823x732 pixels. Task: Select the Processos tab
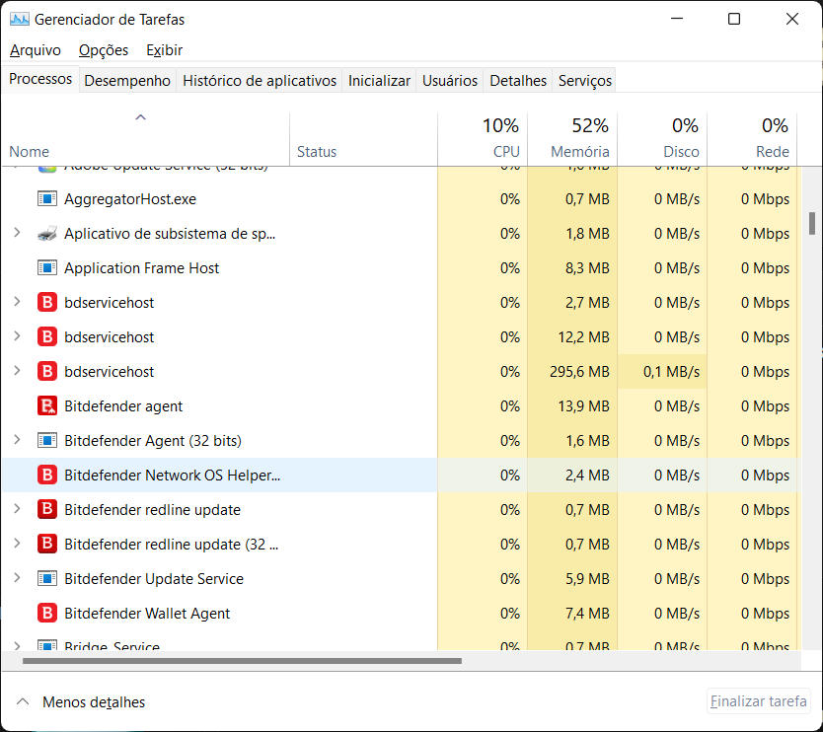pos(40,79)
